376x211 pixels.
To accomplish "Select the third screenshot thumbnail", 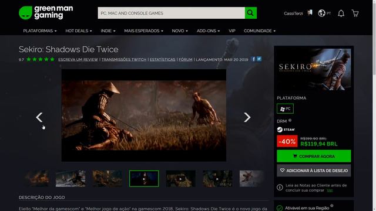I will click(x=107, y=178).
